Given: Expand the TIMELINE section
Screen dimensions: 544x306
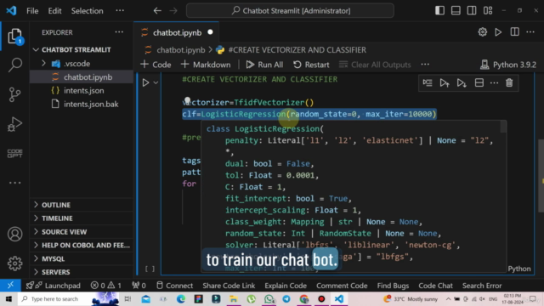Looking at the screenshot, I should coord(82,218).
